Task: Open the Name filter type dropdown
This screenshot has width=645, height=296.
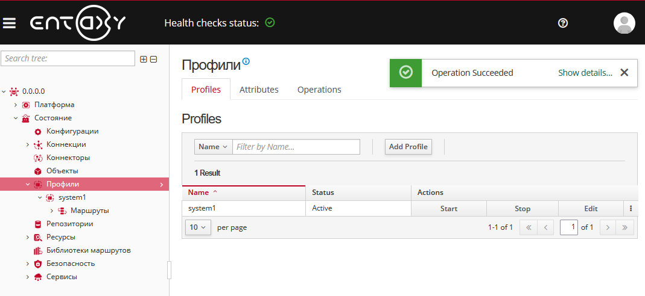Action: click(214, 147)
